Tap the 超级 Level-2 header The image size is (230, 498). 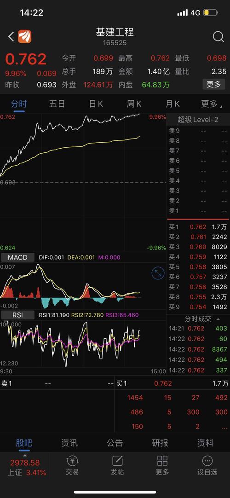coord(198,120)
